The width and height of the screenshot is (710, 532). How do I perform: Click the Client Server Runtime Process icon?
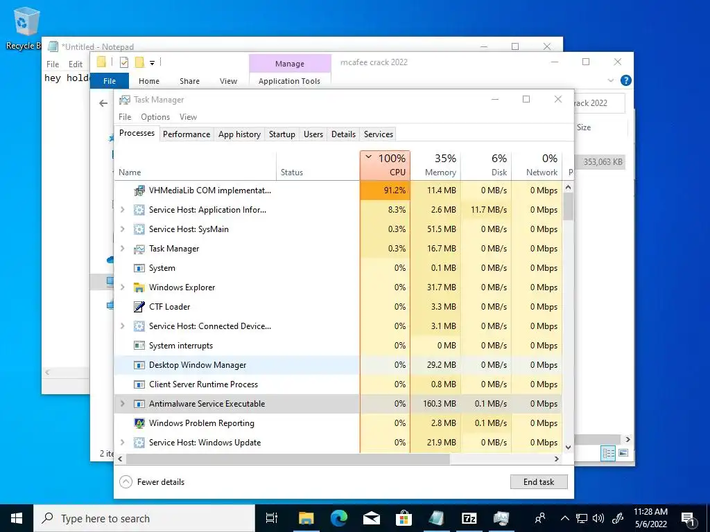point(139,384)
